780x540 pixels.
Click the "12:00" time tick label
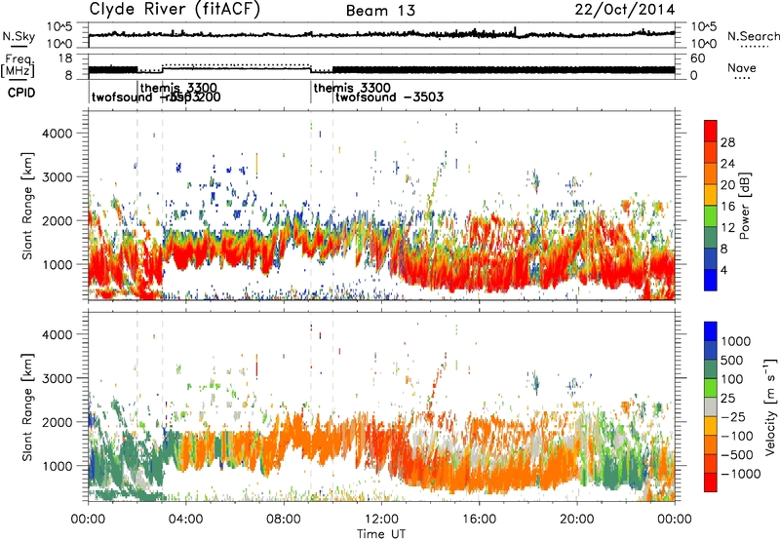coord(381,520)
